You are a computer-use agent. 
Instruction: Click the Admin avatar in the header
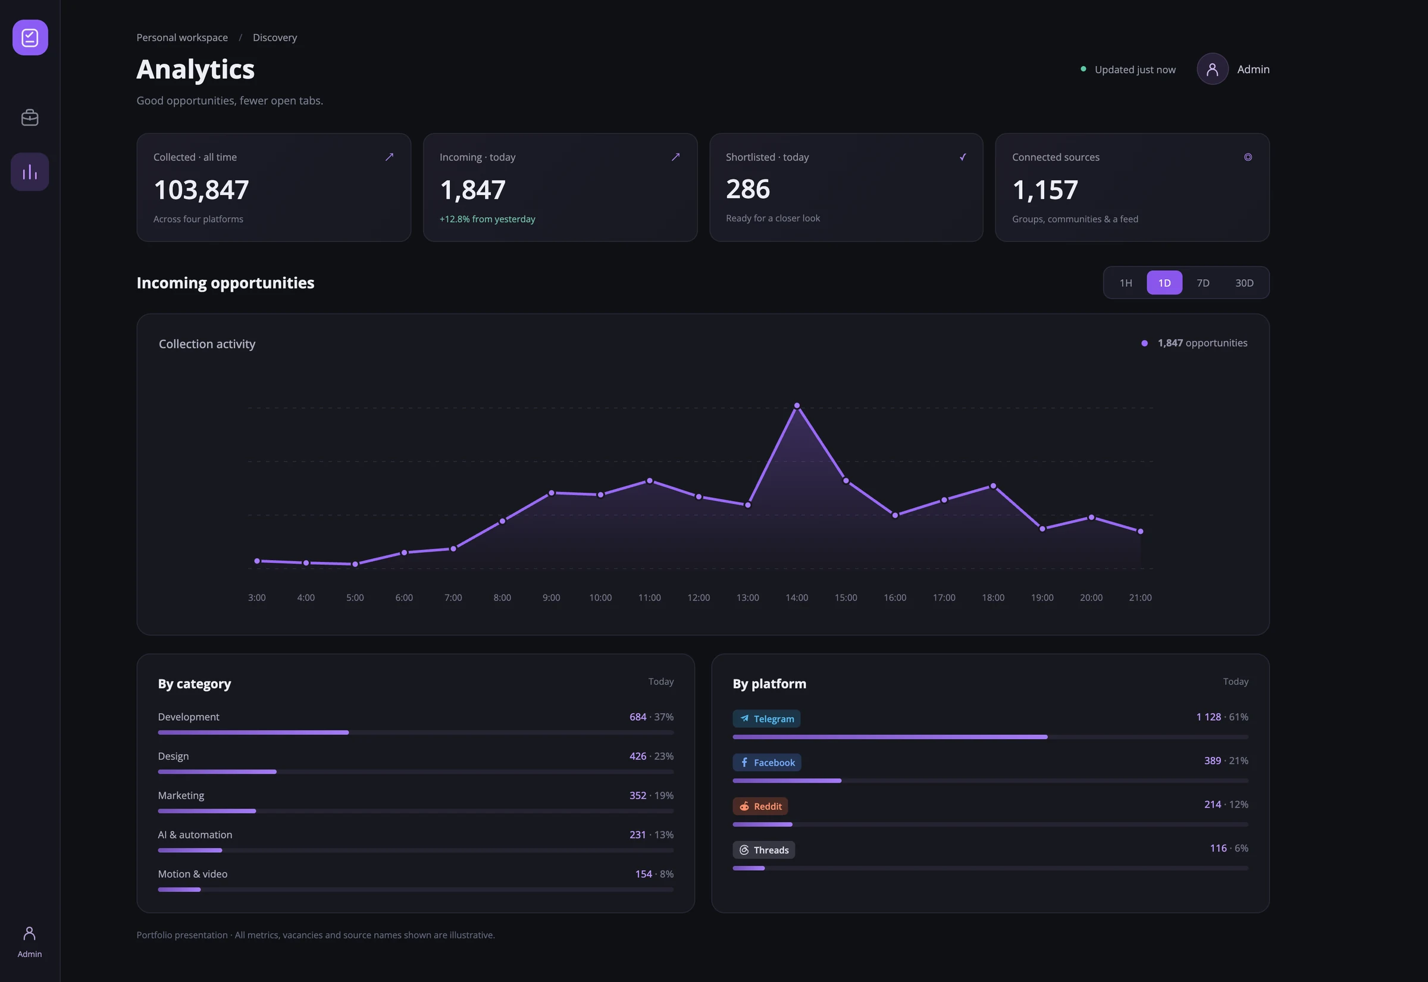click(x=1212, y=70)
